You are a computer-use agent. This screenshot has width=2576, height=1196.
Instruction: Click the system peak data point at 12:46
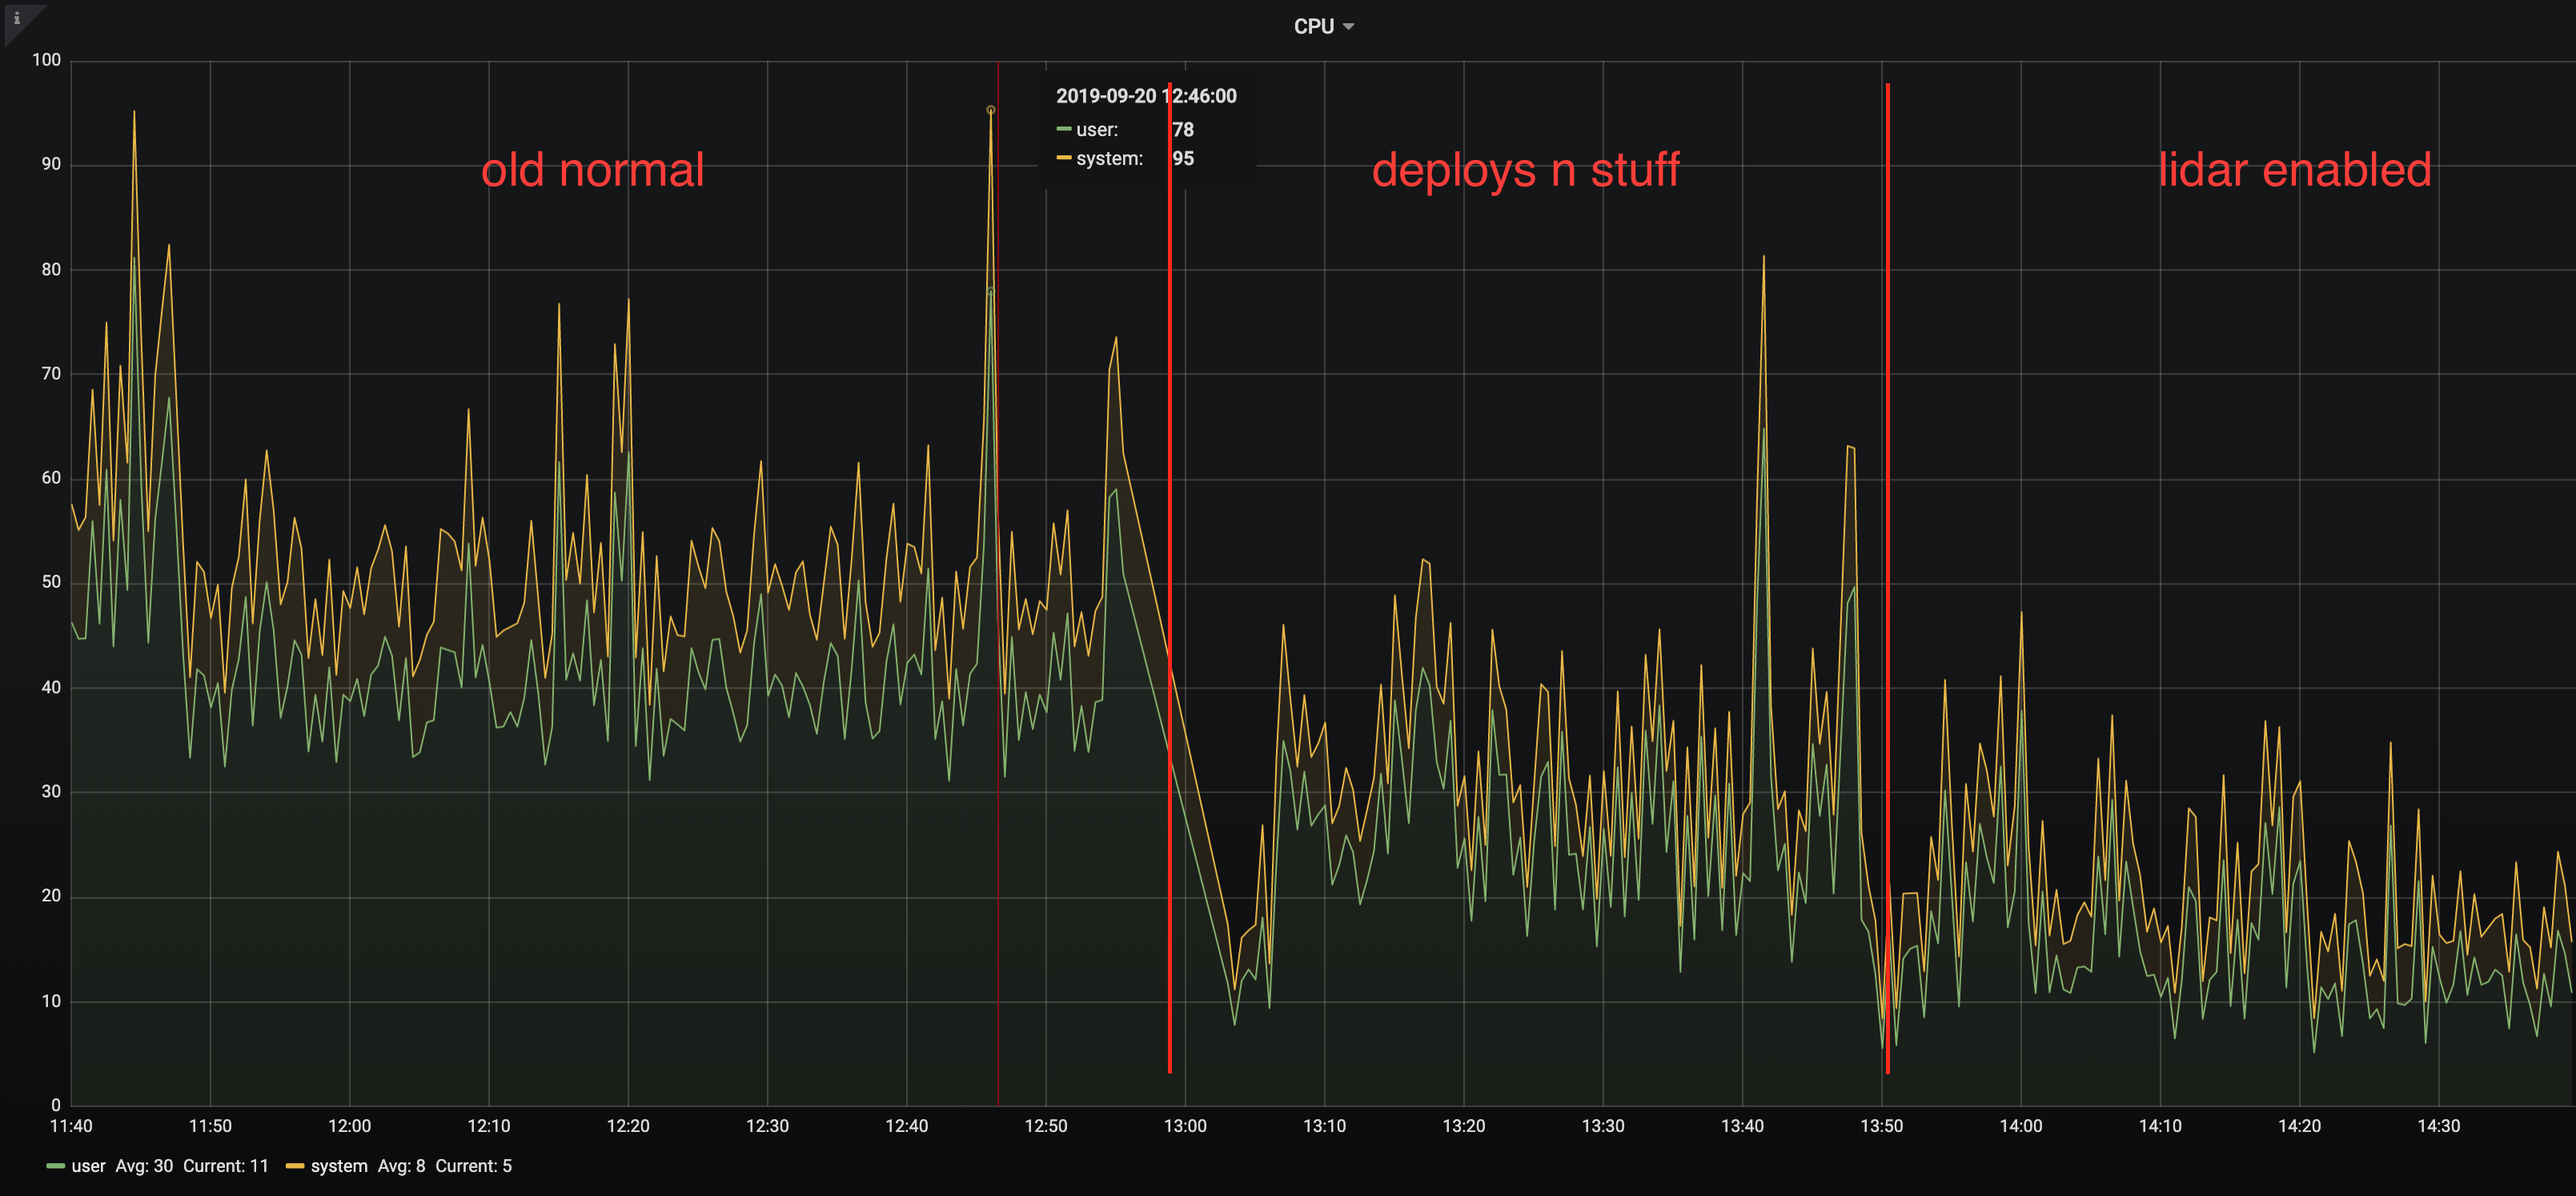(991, 110)
